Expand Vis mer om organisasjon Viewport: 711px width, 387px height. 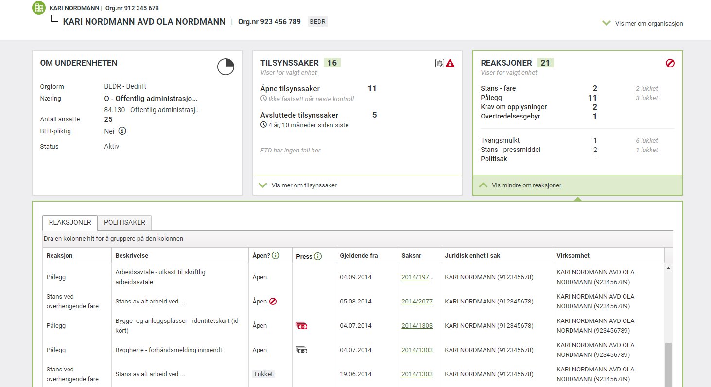[643, 23]
